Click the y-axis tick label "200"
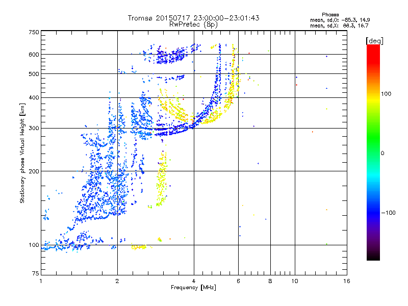The width and height of the screenshot is (408, 306). click(x=34, y=171)
